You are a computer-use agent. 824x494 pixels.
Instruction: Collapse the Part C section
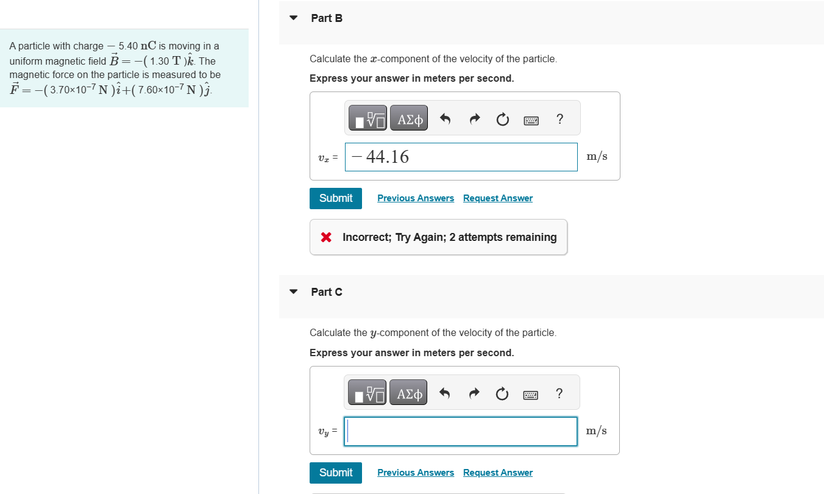pyautogui.click(x=293, y=292)
